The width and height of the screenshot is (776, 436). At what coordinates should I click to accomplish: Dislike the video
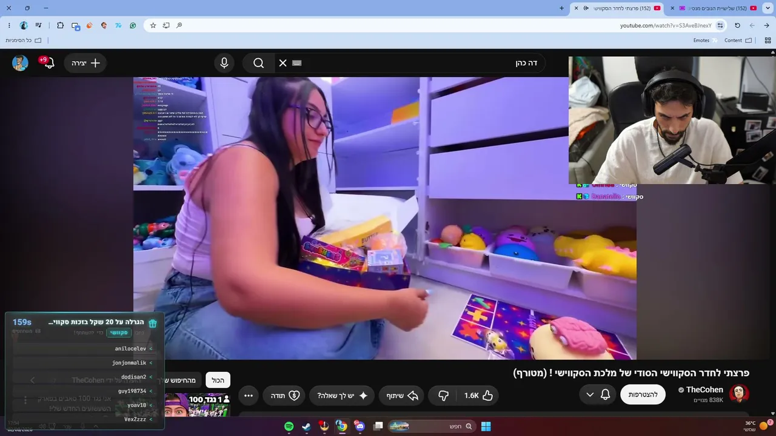[443, 395]
